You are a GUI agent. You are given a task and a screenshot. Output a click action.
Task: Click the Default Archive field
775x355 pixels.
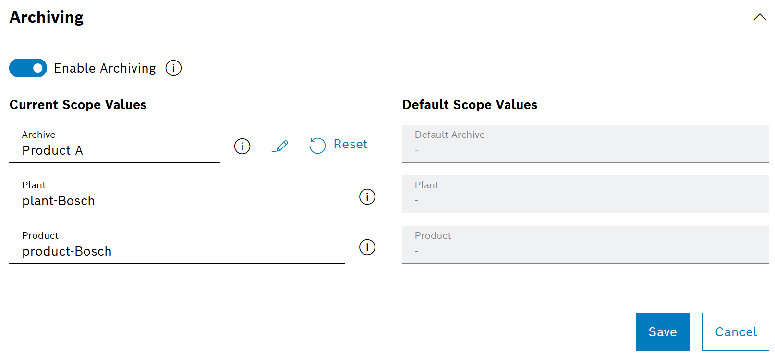pyautogui.click(x=585, y=144)
